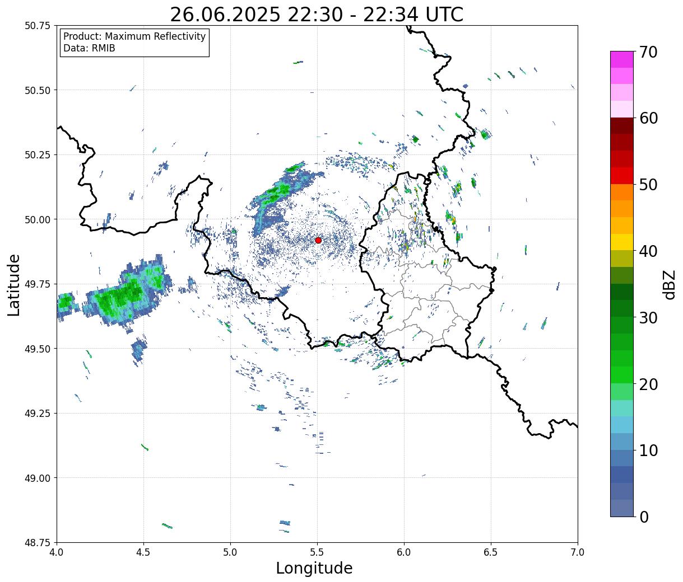Click the orange colorbar swatch below 50
Viewport: 683px width, 582px height.
pyautogui.click(x=622, y=192)
